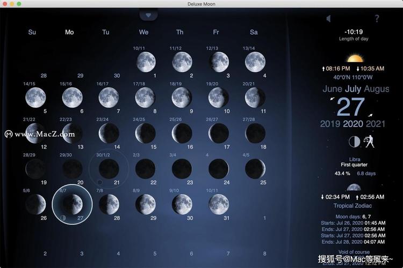
Task: Click the selected month July
Action: 353,89
